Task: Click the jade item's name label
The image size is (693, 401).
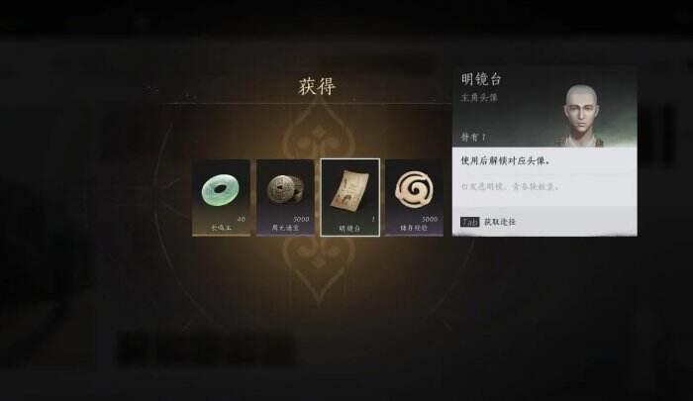Action: coord(221,228)
